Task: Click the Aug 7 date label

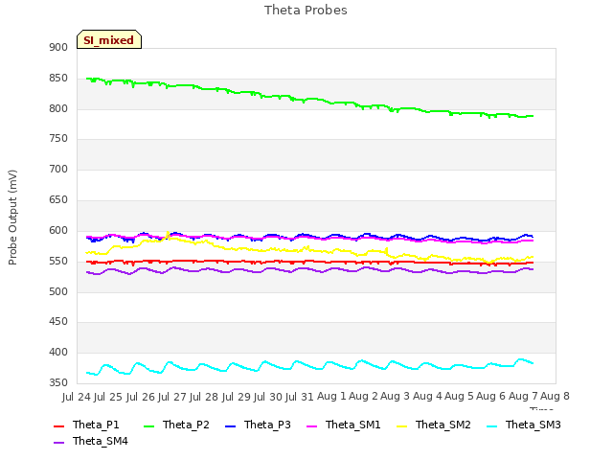Action: [x=523, y=396]
